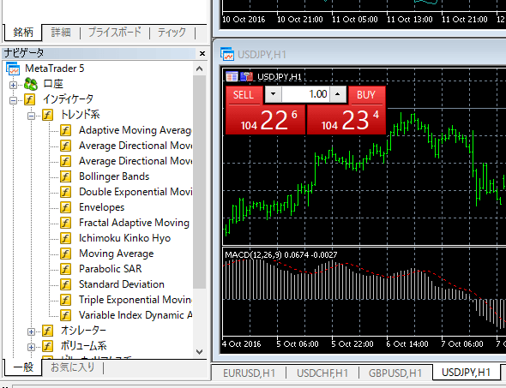Click the インディケータ folder icon

coord(29,99)
